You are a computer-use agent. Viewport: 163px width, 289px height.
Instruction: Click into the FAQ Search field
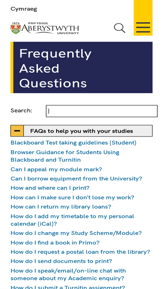tap(102, 111)
